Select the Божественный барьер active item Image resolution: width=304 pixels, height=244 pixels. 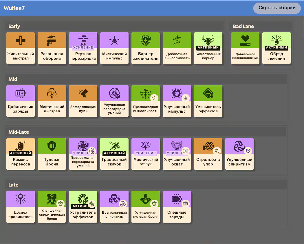208,48
